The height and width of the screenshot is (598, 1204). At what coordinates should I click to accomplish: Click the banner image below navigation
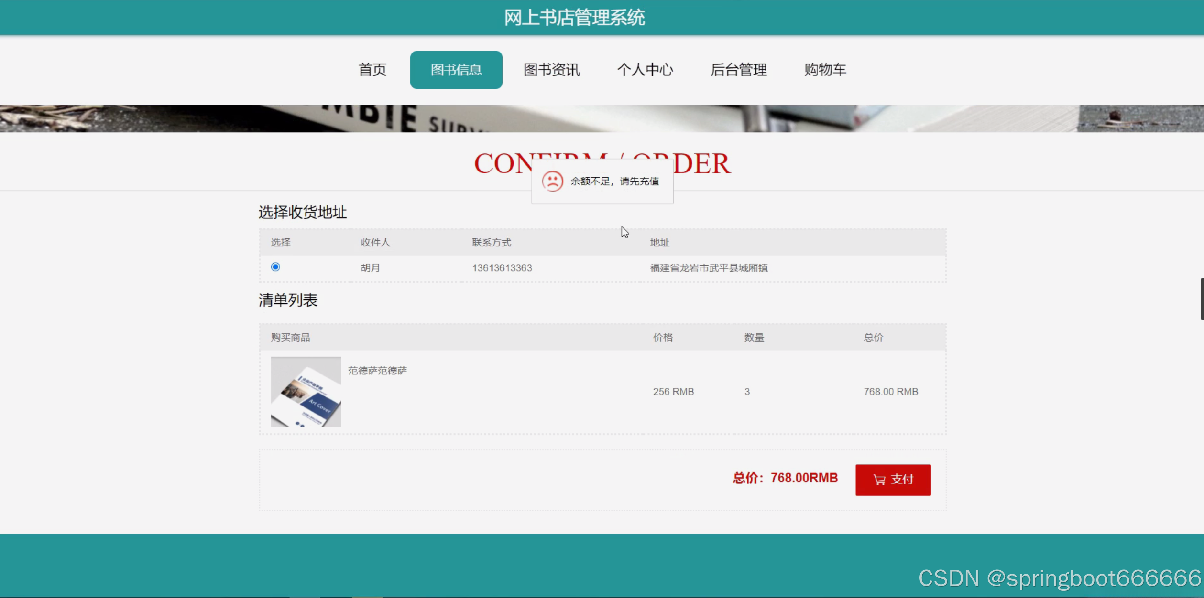click(x=602, y=118)
